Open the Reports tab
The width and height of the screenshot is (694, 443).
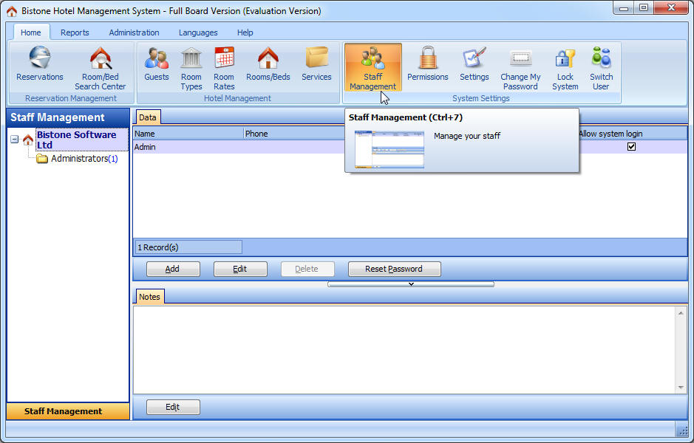click(x=75, y=32)
